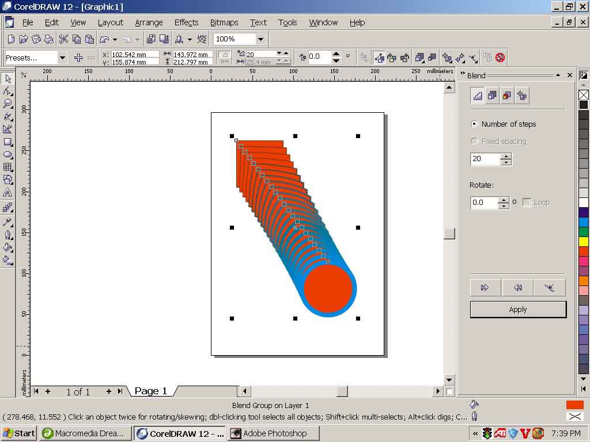Select the Basic Shapes tool
590x442 pixels.
[x=7, y=180]
